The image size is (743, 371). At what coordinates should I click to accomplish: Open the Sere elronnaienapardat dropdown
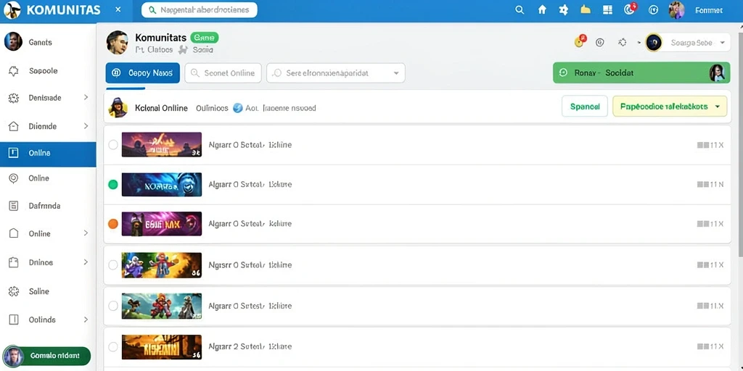pos(335,73)
